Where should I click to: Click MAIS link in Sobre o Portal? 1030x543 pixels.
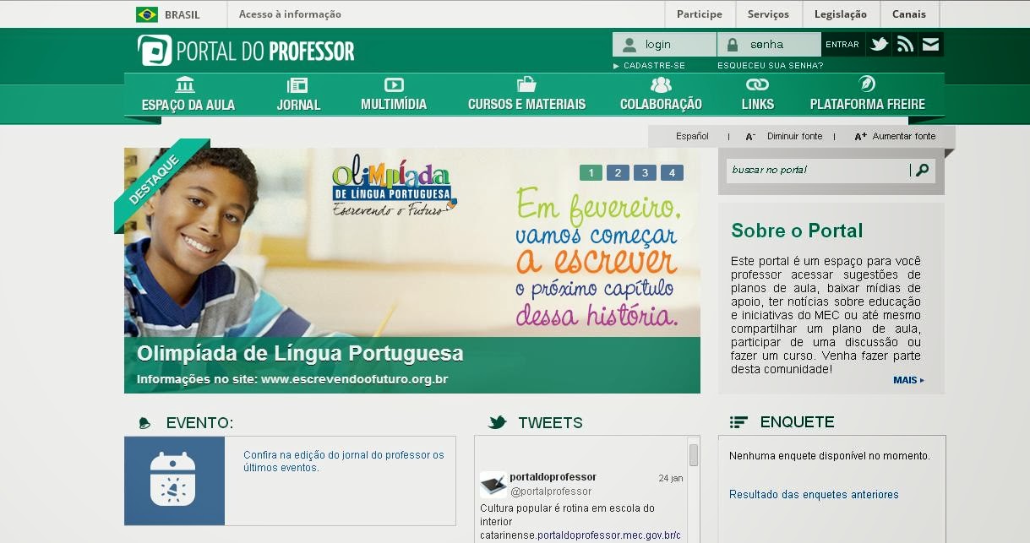[x=908, y=380]
